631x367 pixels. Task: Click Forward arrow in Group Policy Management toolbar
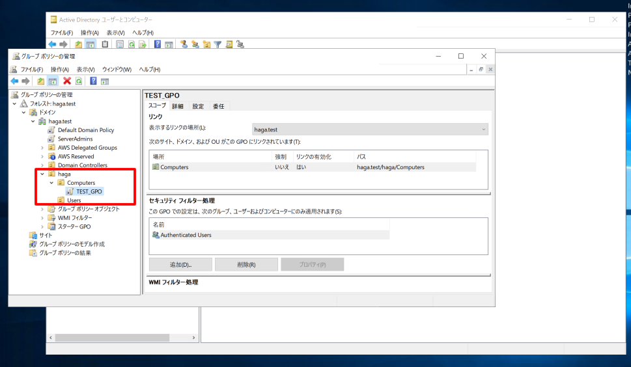point(26,81)
